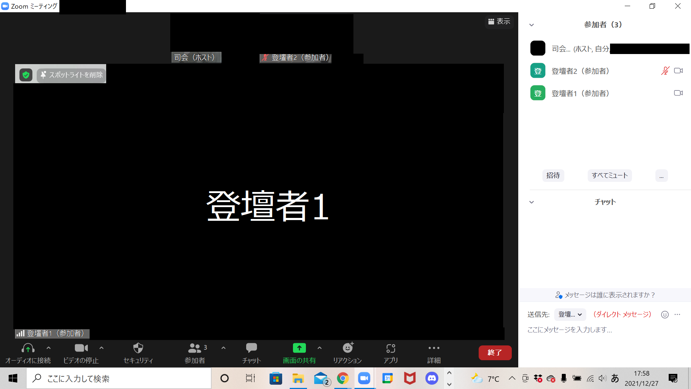Toggle 登壇者2's muted microphone icon

[x=665, y=71]
